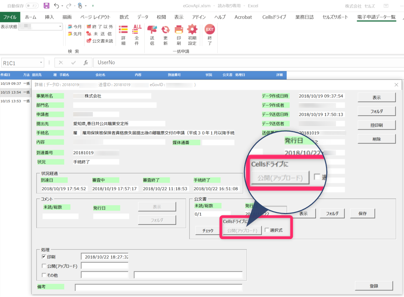Check 公開(アップロード) processing checkbox
The image size is (404, 297).
click(44, 266)
